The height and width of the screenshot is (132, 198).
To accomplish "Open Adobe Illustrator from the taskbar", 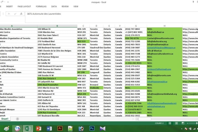I will [x=60, y=128].
